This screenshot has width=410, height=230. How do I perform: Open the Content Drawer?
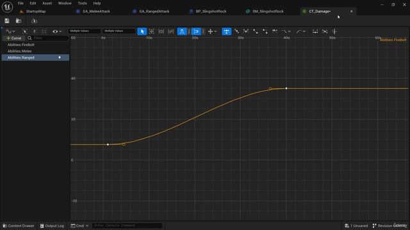coord(19,226)
